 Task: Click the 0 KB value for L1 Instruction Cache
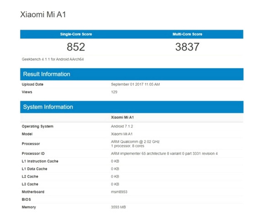[x=115, y=161]
